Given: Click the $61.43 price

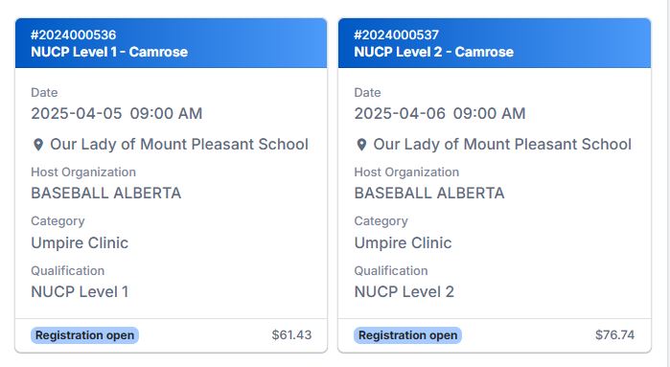Looking at the screenshot, I should pos(291,335).
